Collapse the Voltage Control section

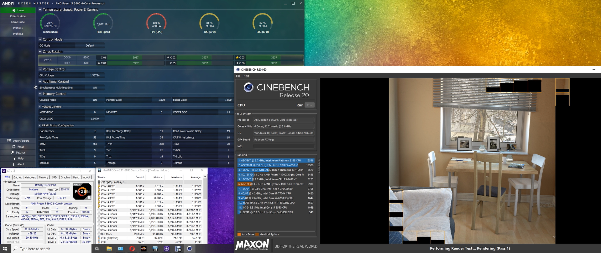pos(40,69)
